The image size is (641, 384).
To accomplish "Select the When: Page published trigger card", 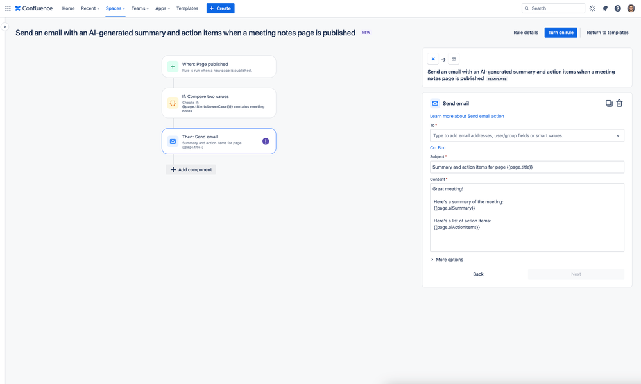I will click(219, 67).
